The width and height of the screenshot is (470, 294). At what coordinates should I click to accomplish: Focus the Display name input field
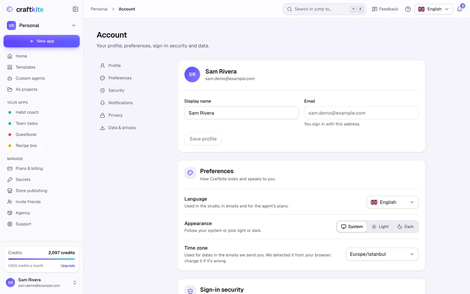click(242, 113)
